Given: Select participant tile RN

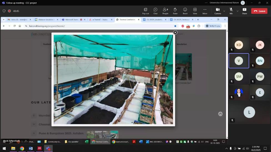Looking at the screenshot, I should click(260, 61).
